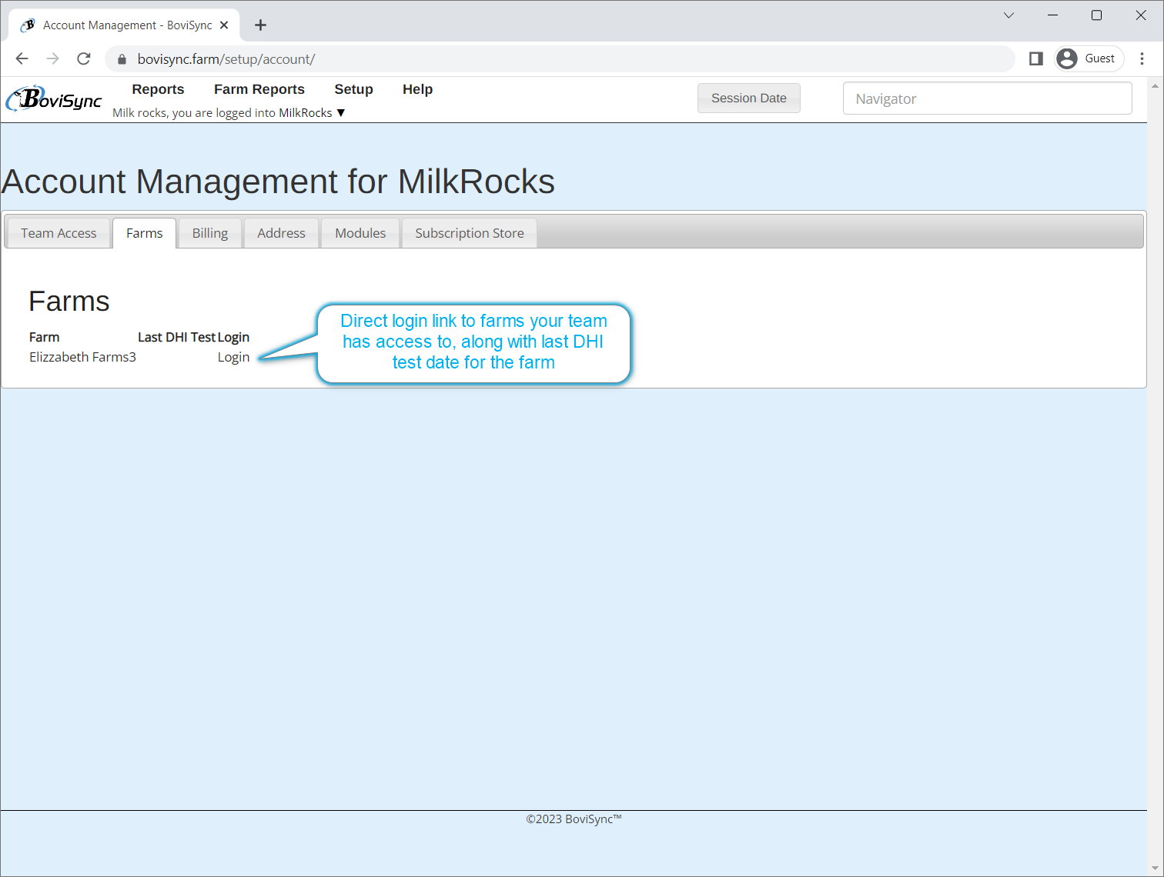Viewport: 1164px width, 877px height.
Task: Click Login for Elizzabeth Farms3
Action: click(x=233, y=357)
